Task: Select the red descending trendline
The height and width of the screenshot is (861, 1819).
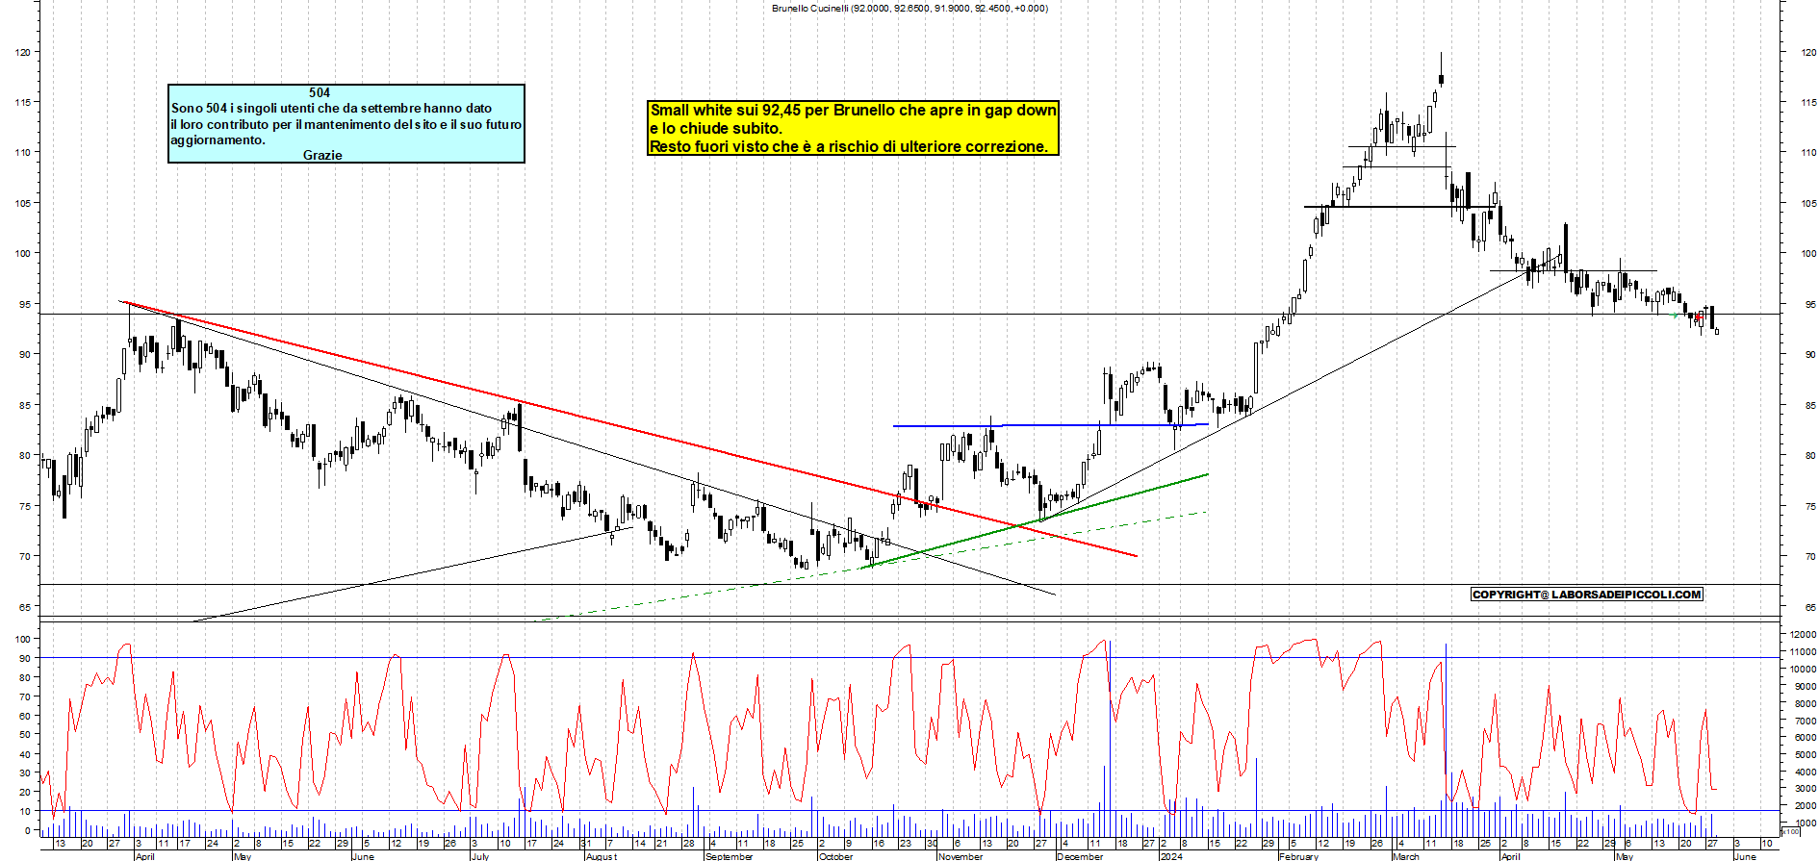Action: click(630, 428)
